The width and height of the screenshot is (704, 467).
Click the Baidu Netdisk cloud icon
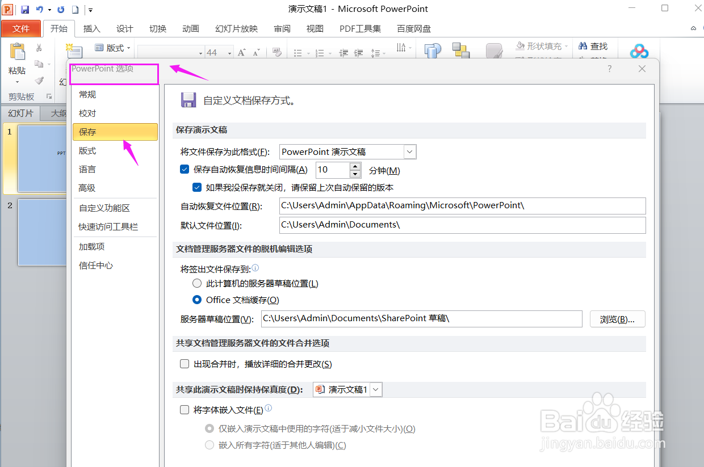[639, 51]
